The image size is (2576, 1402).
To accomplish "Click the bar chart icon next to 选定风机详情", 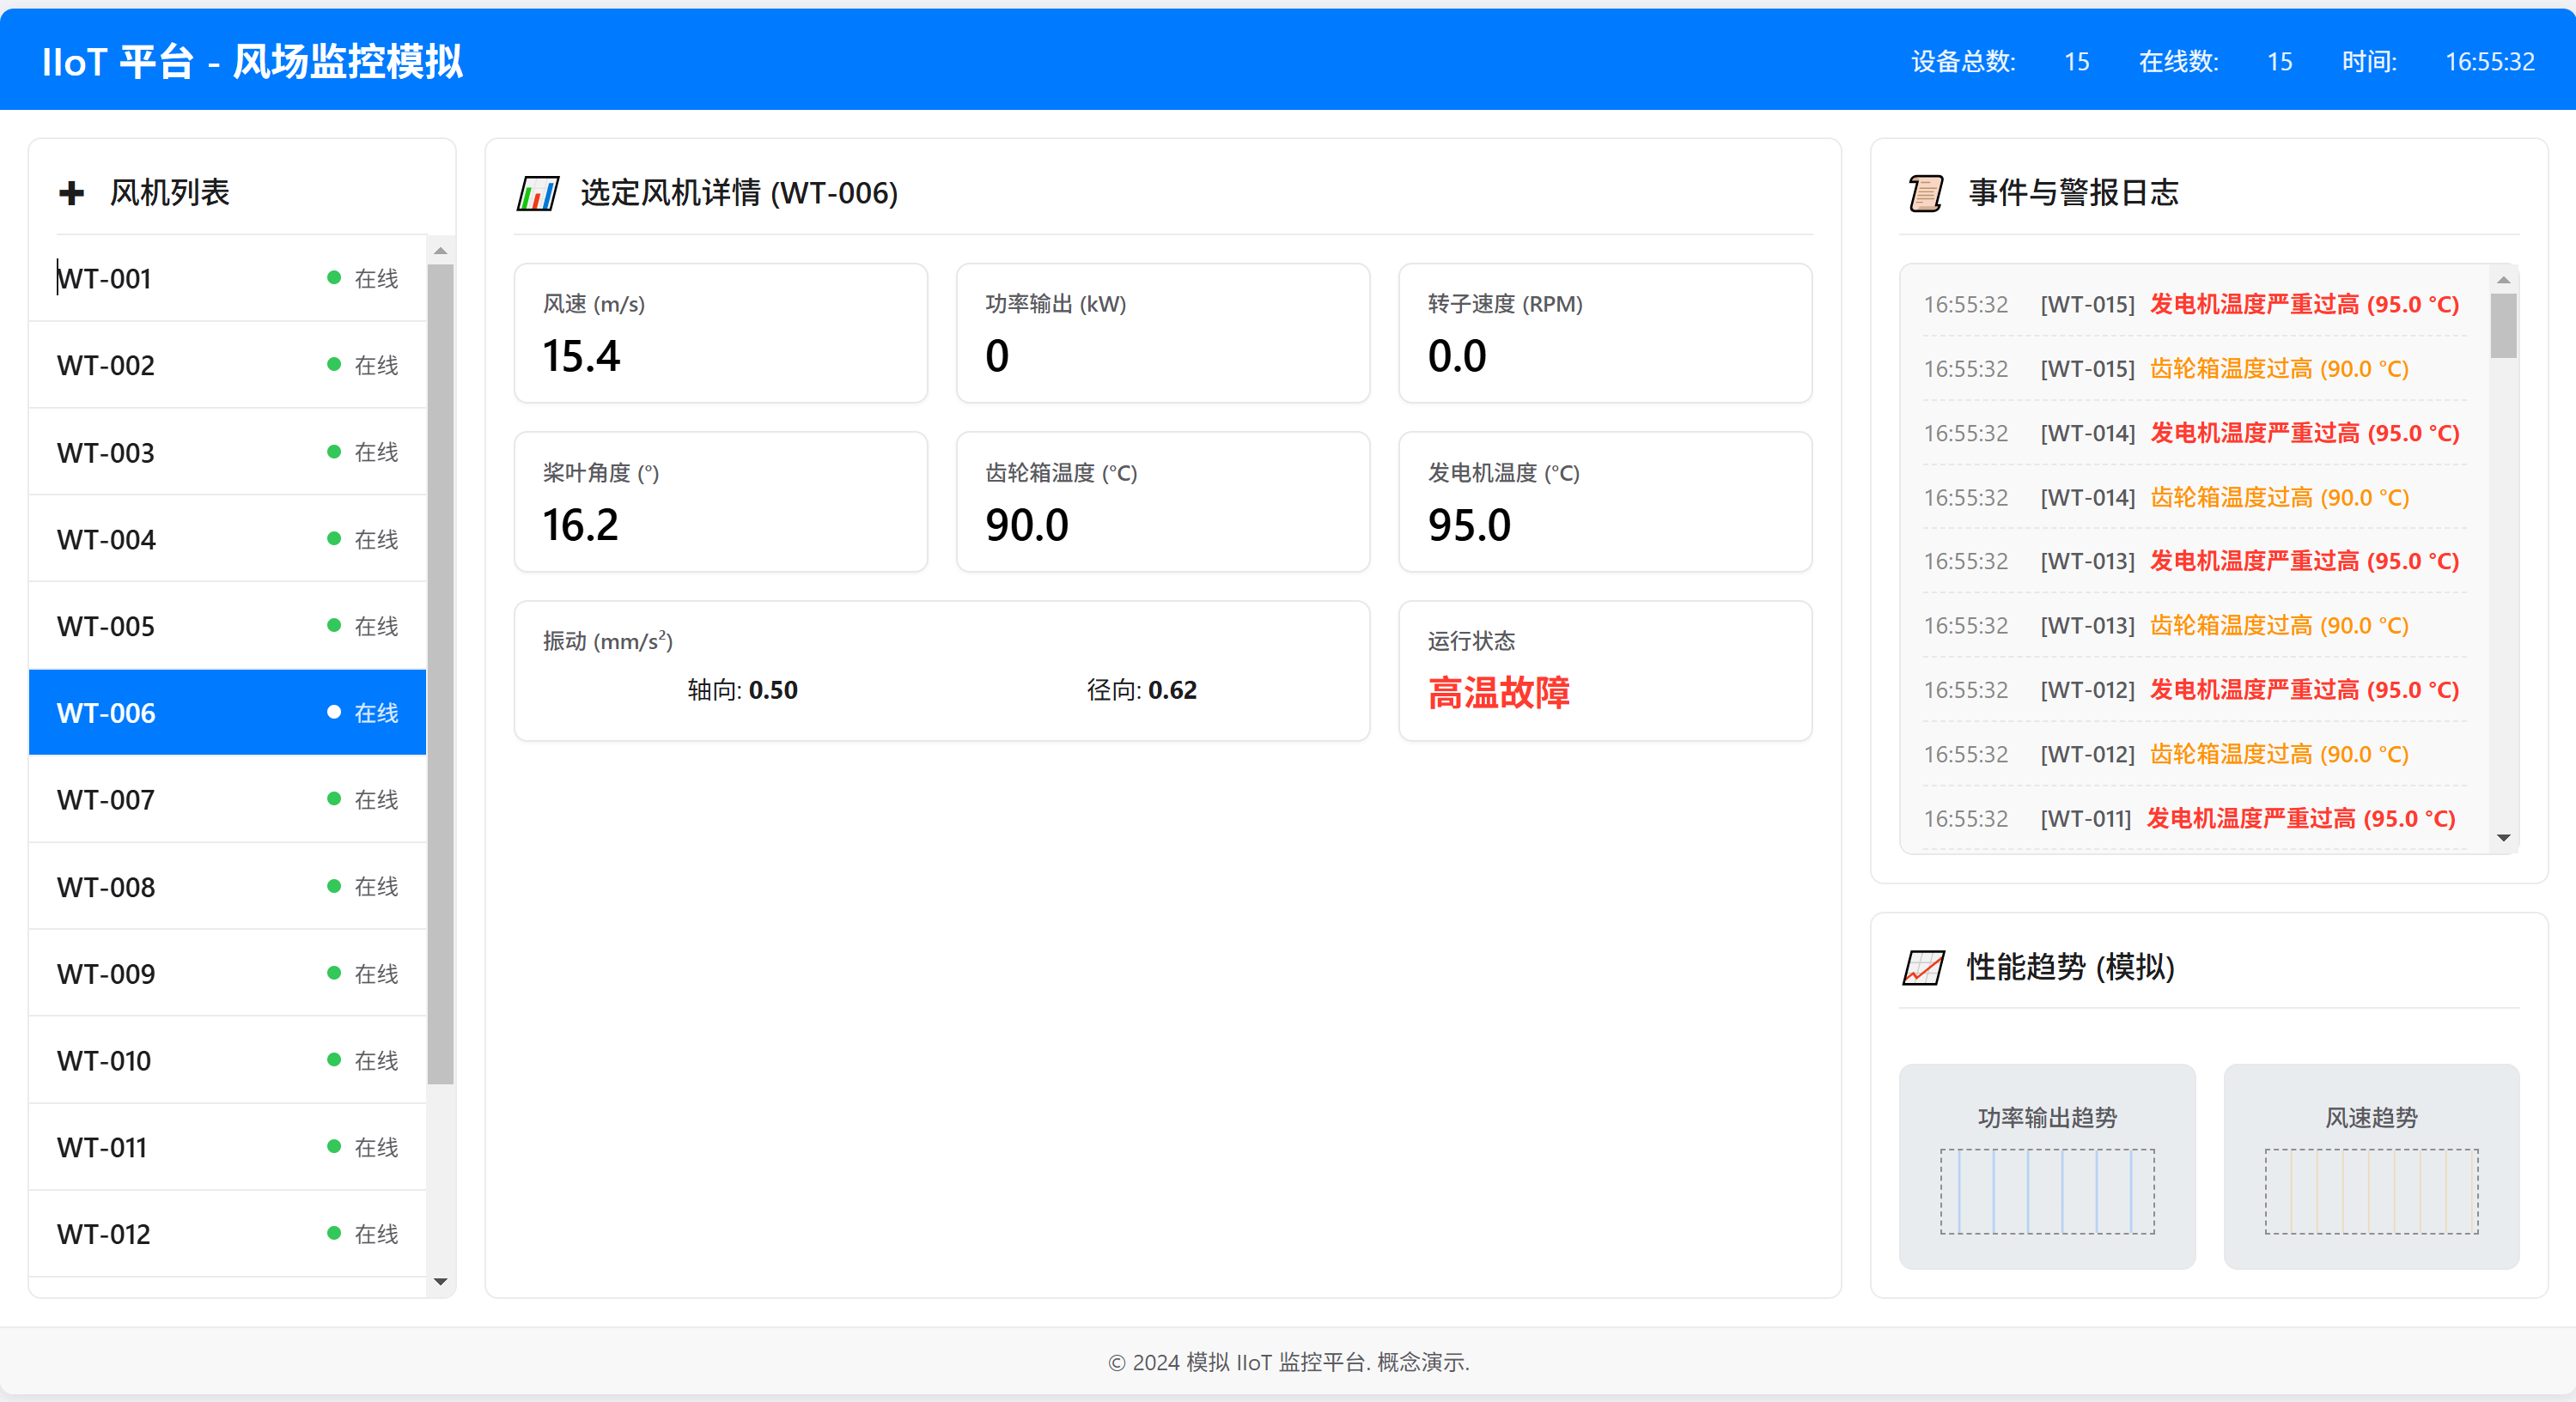I will [x=538, y=193].
